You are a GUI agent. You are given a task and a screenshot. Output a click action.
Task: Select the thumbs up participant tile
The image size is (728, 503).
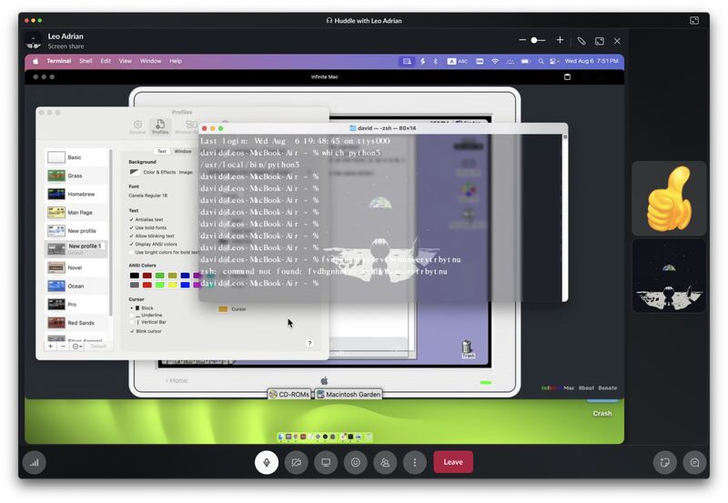pos(669,198)
